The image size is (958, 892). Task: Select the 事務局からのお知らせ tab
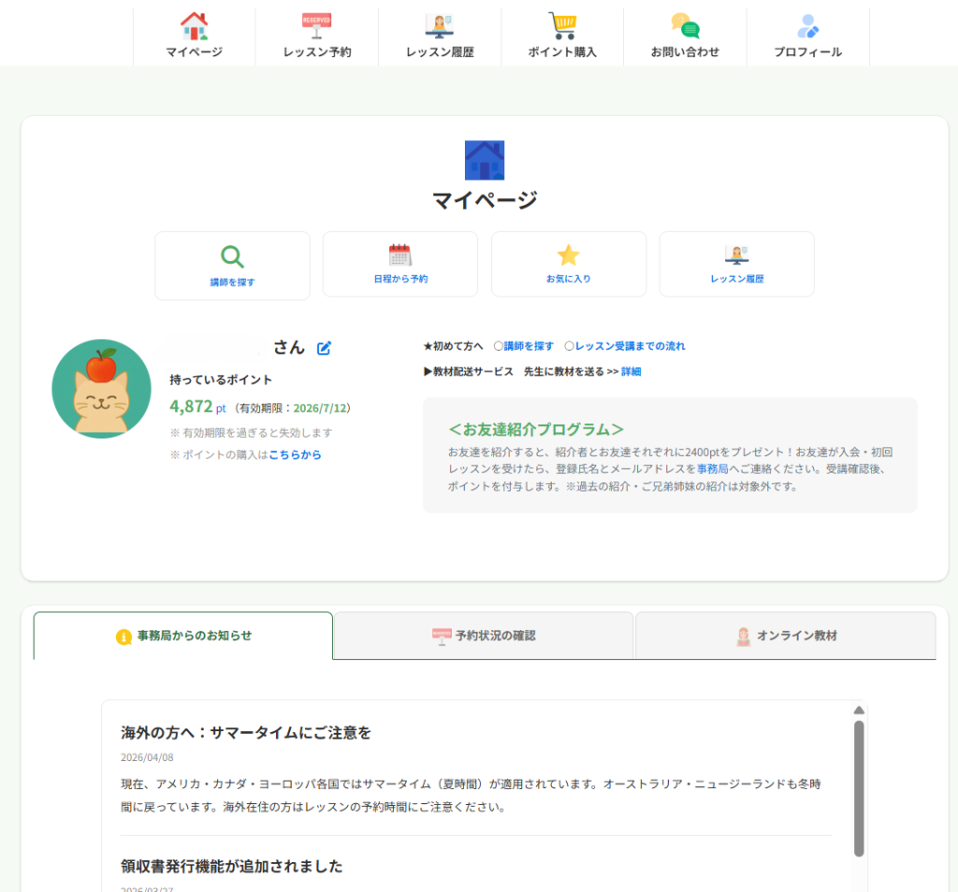(x=183, y=636)
